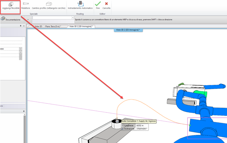Pin the left side panel

click(21, 26)
